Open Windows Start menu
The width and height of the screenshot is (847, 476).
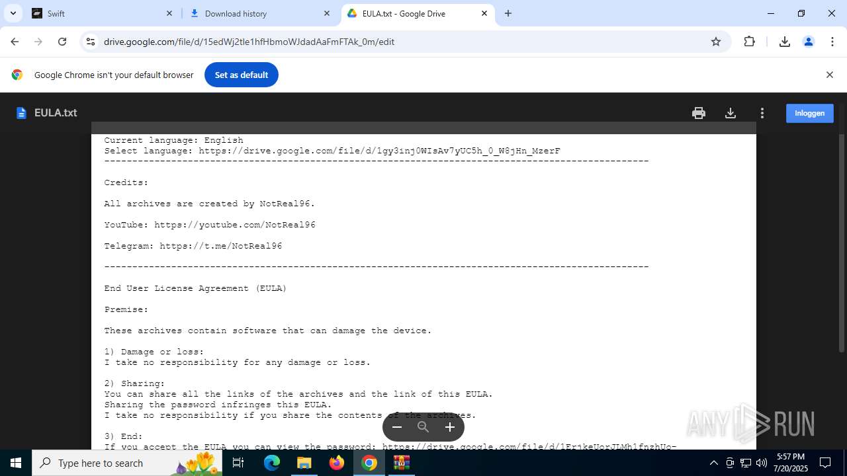pos(16,463)
